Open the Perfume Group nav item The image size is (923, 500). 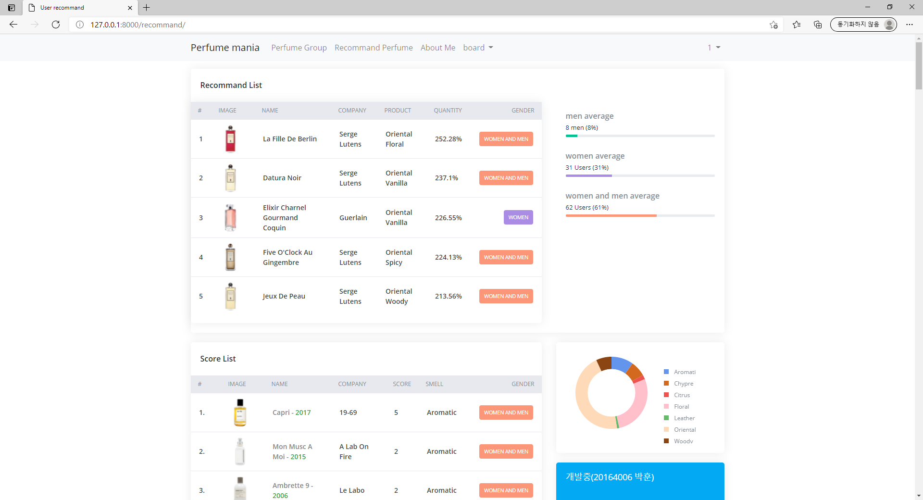pos(299,48)
